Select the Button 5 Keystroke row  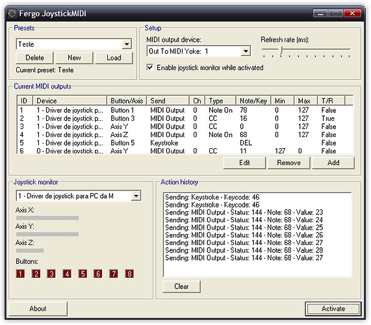[x=185, y=143]
